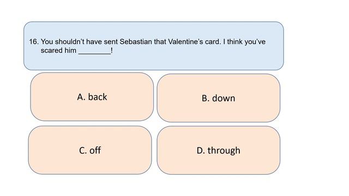
Task: Click the question number '16.'
Action: pyautogui.click(x=34, y=41)
